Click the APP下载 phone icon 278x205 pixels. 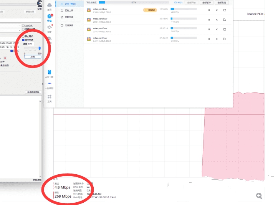(49, 72)
